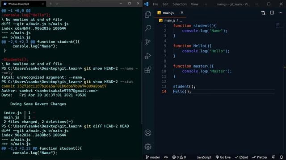The width and height of the screenshot is (286, 160).
Task: Open the Selection menu
Action: [180, 4]
